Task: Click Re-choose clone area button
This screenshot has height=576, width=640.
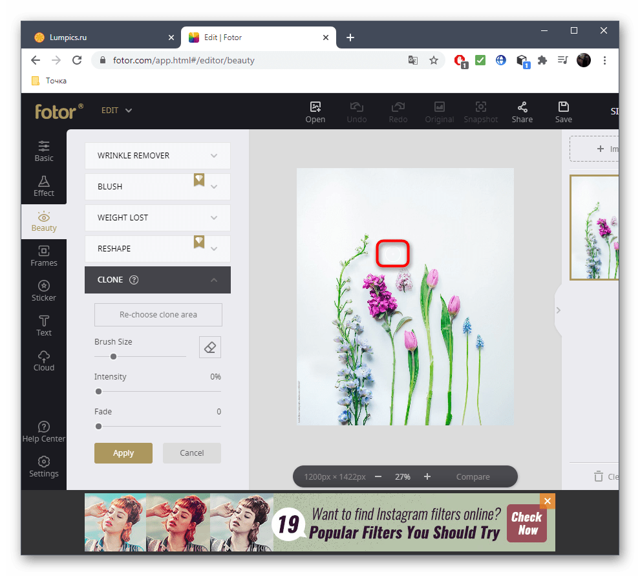Action: (158, 315)
